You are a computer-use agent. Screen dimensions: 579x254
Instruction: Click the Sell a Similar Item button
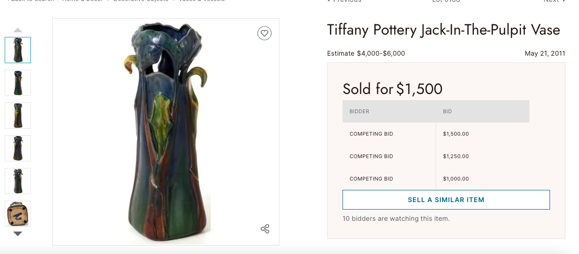tap(446, 200)
